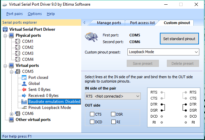Click the red Sent arrow icon
The image size is (205, 140).
24,90
